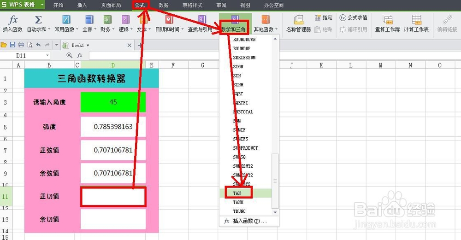Expand the 文本 text functions dropdown
461x240 pixels.
pyautogui.click(x=149, y=29)
